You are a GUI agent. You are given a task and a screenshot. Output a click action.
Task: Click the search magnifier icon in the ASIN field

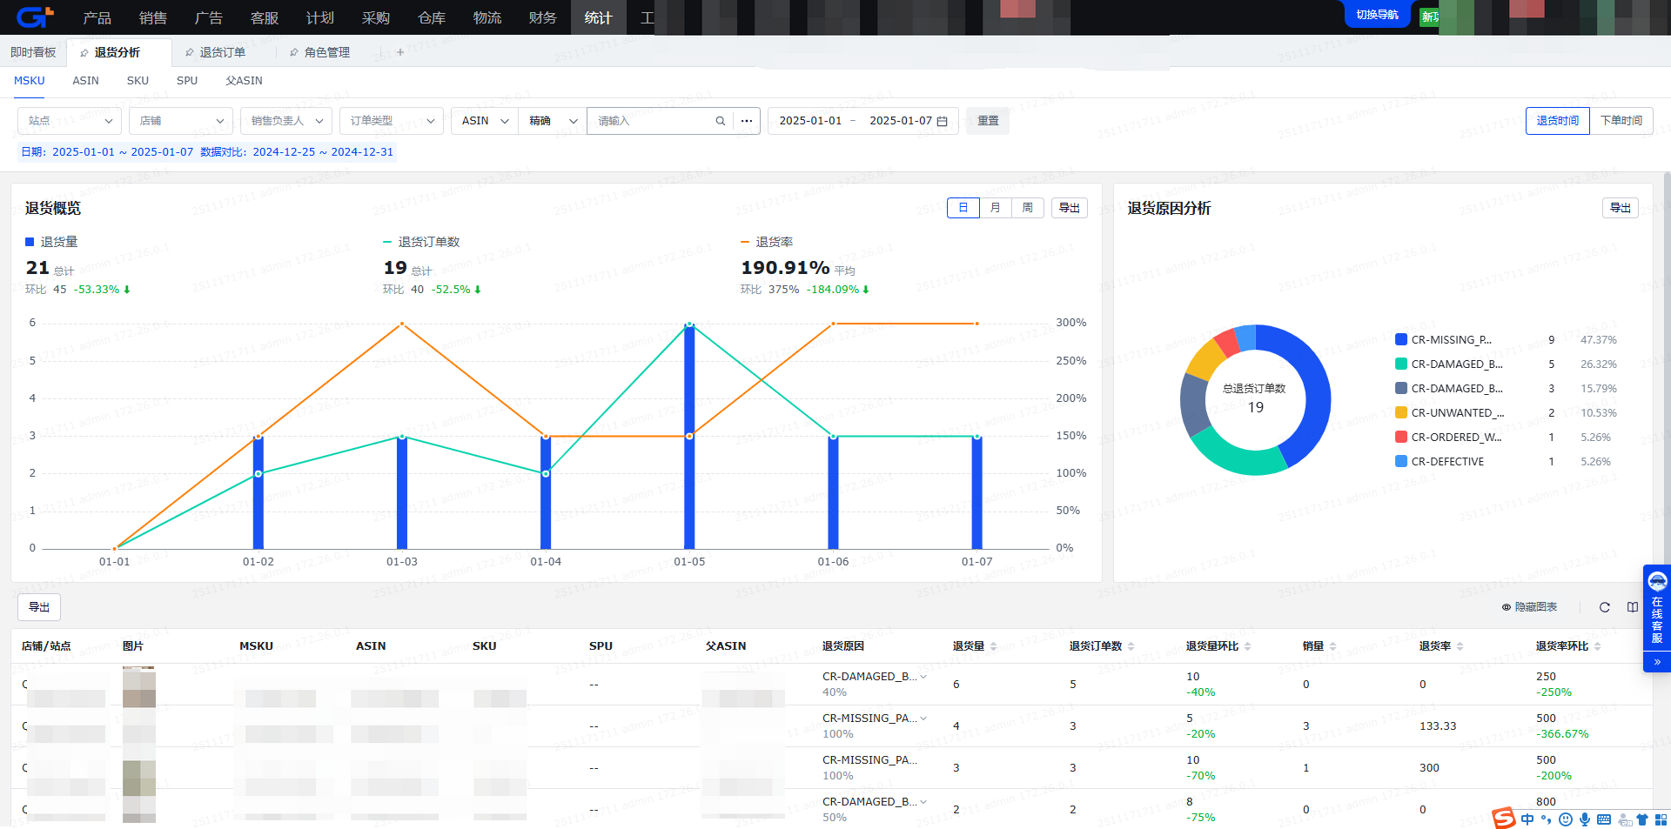click(x=720, y=121)
